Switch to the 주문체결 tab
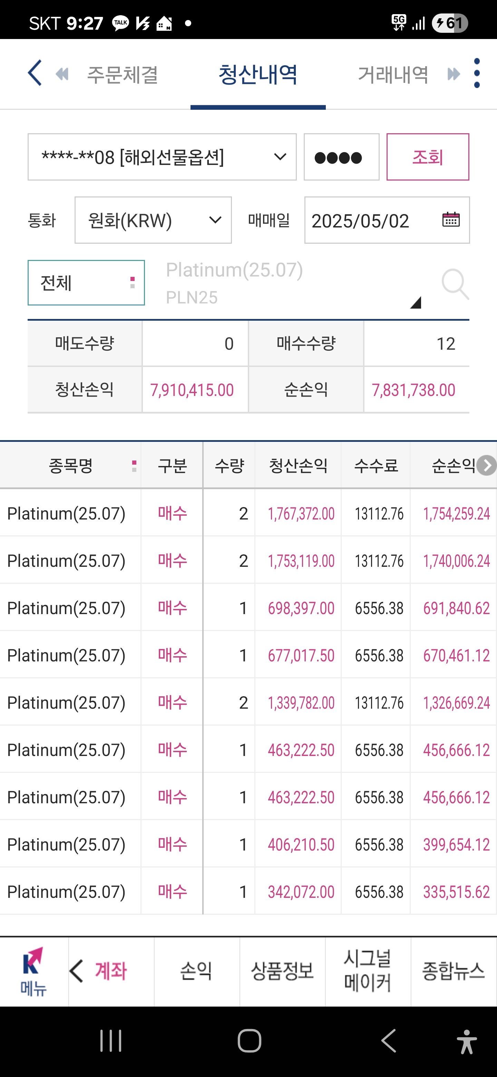 (x=123, y=75)
